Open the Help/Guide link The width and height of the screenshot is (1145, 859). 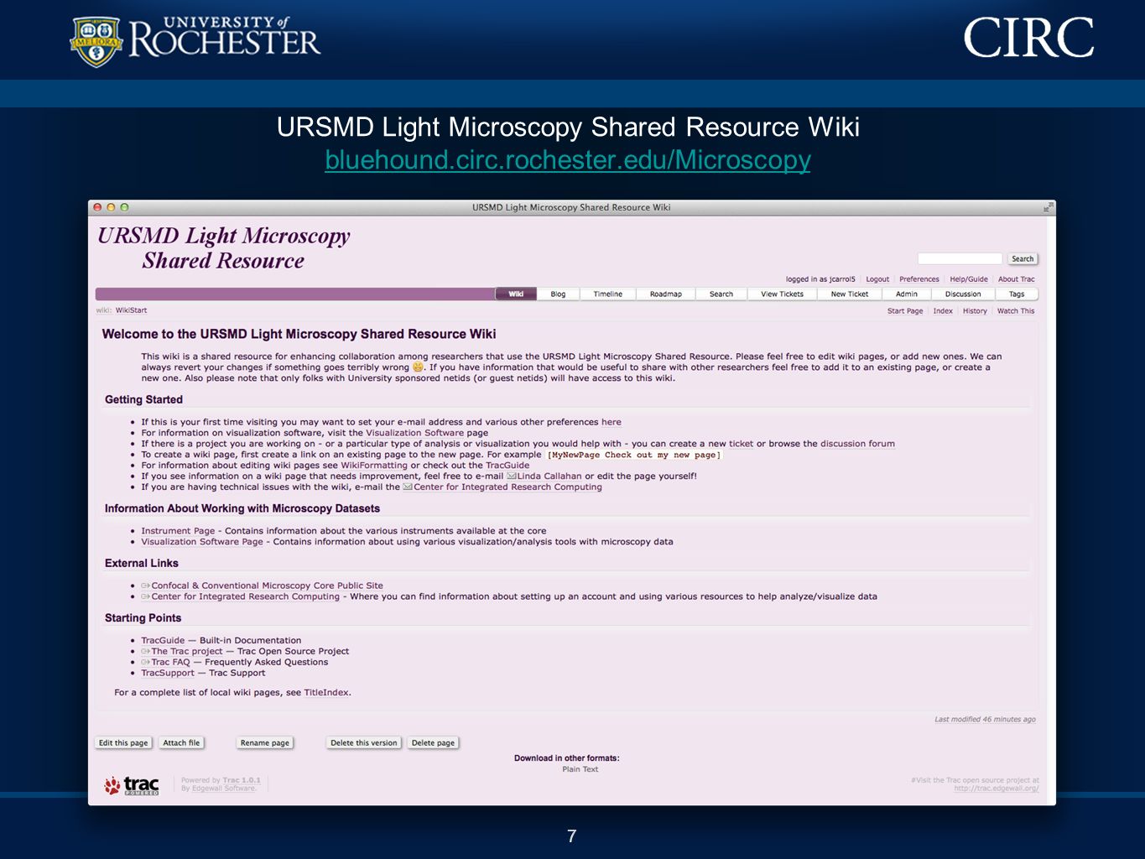[x=969, y=279]
